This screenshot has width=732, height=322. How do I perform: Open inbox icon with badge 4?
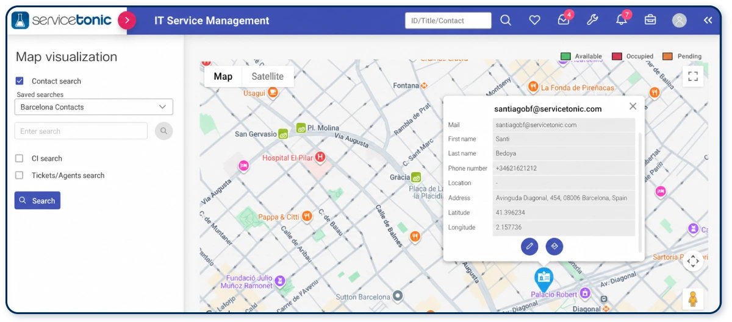coord(564,19)
